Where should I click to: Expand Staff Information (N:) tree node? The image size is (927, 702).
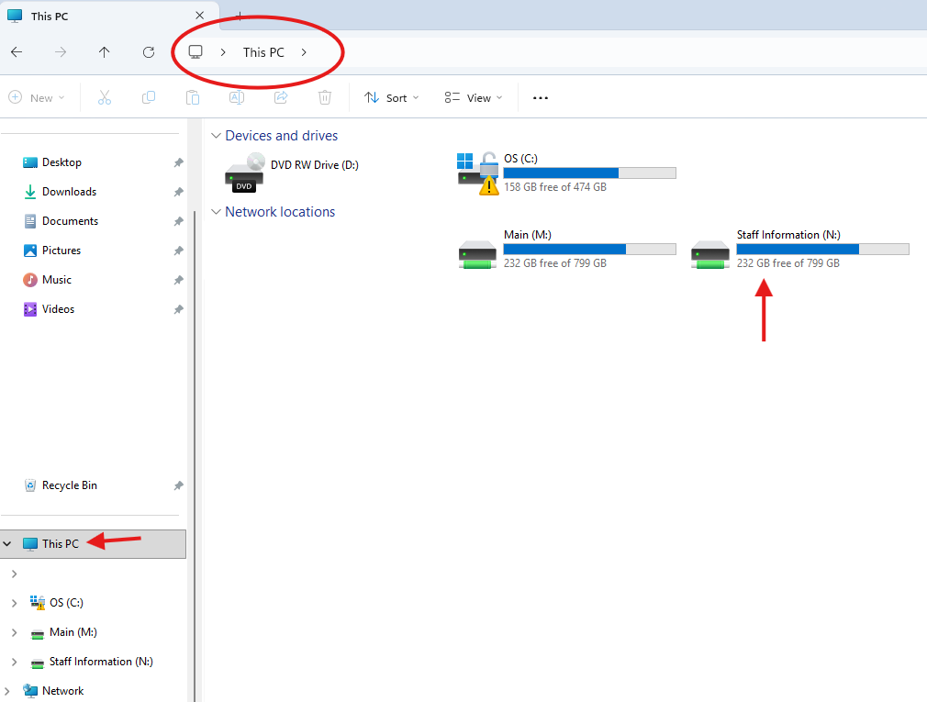click(14, 662)
